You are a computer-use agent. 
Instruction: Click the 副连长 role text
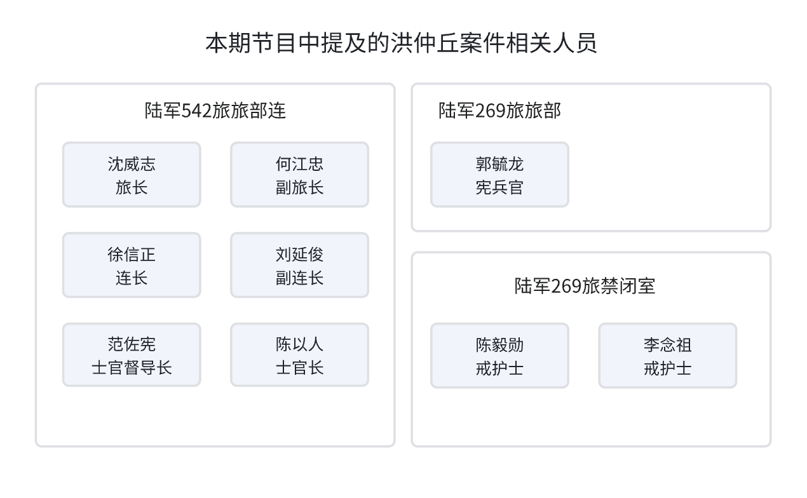coord(299,278)
